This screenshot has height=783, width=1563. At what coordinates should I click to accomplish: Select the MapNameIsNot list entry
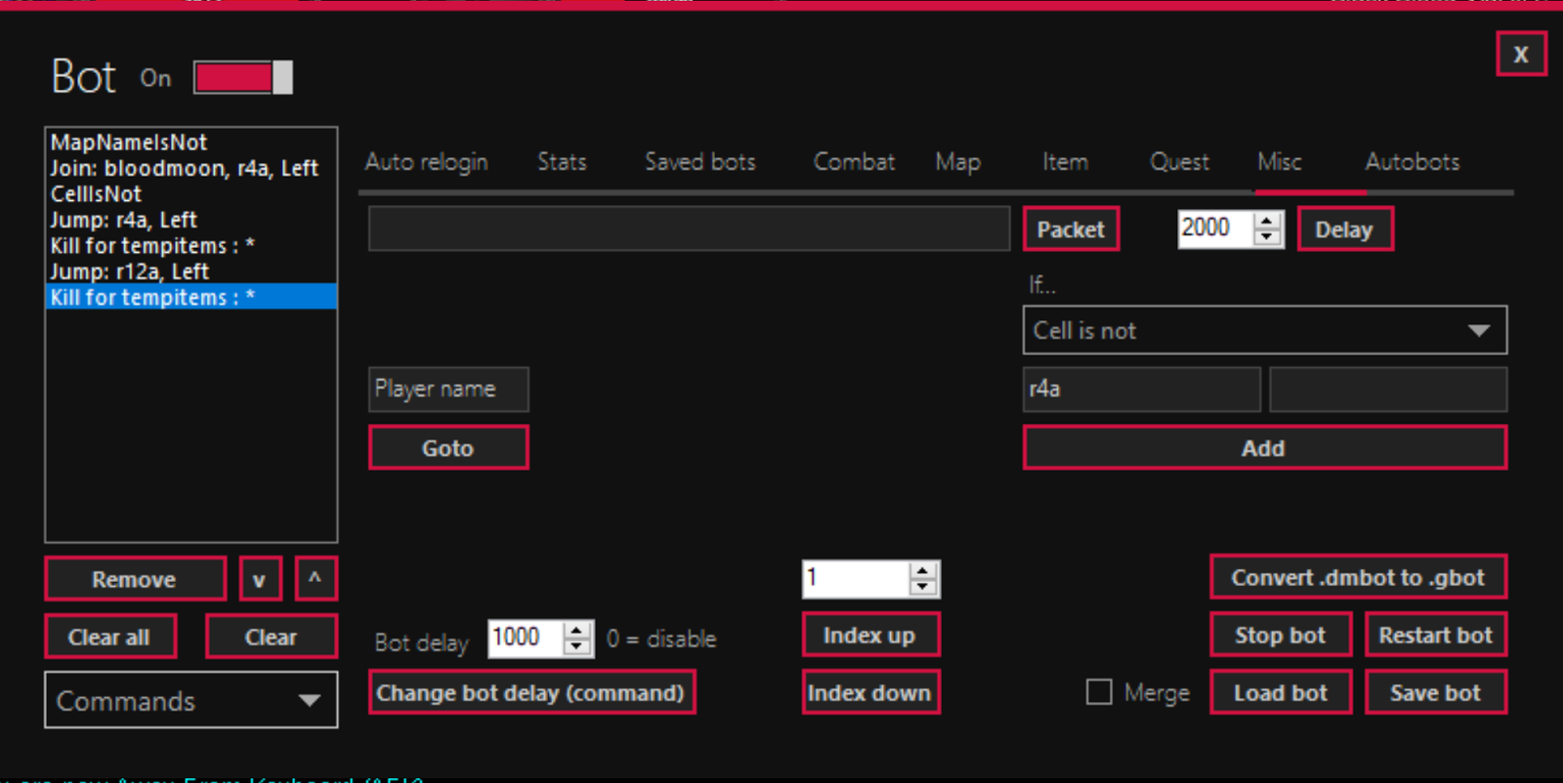tap(191, 143)
